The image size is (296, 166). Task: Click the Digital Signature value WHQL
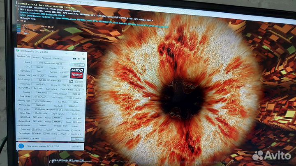[x=74, y=114]
